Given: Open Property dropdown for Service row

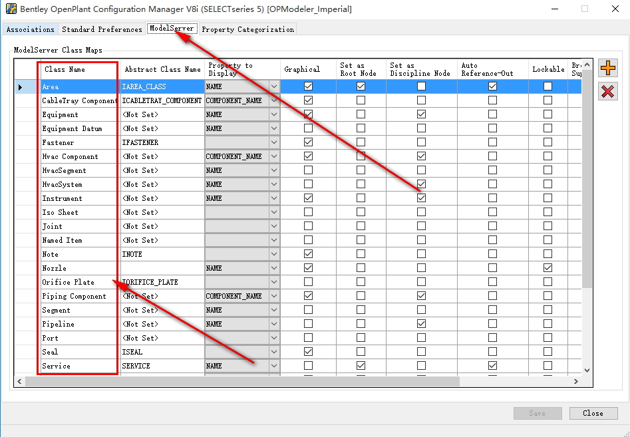Looking at the screenshot, I should point(274,366).
